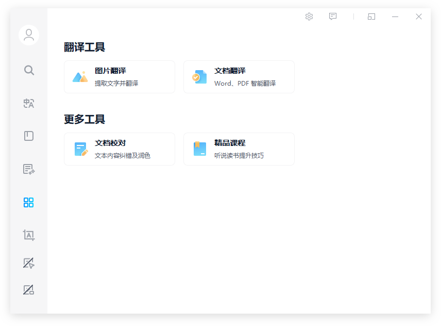Image resolution: width=441 pixels, height=326 pixels.
Task: Select the marking pen icon in sidebar
Action: pos(29,264)
